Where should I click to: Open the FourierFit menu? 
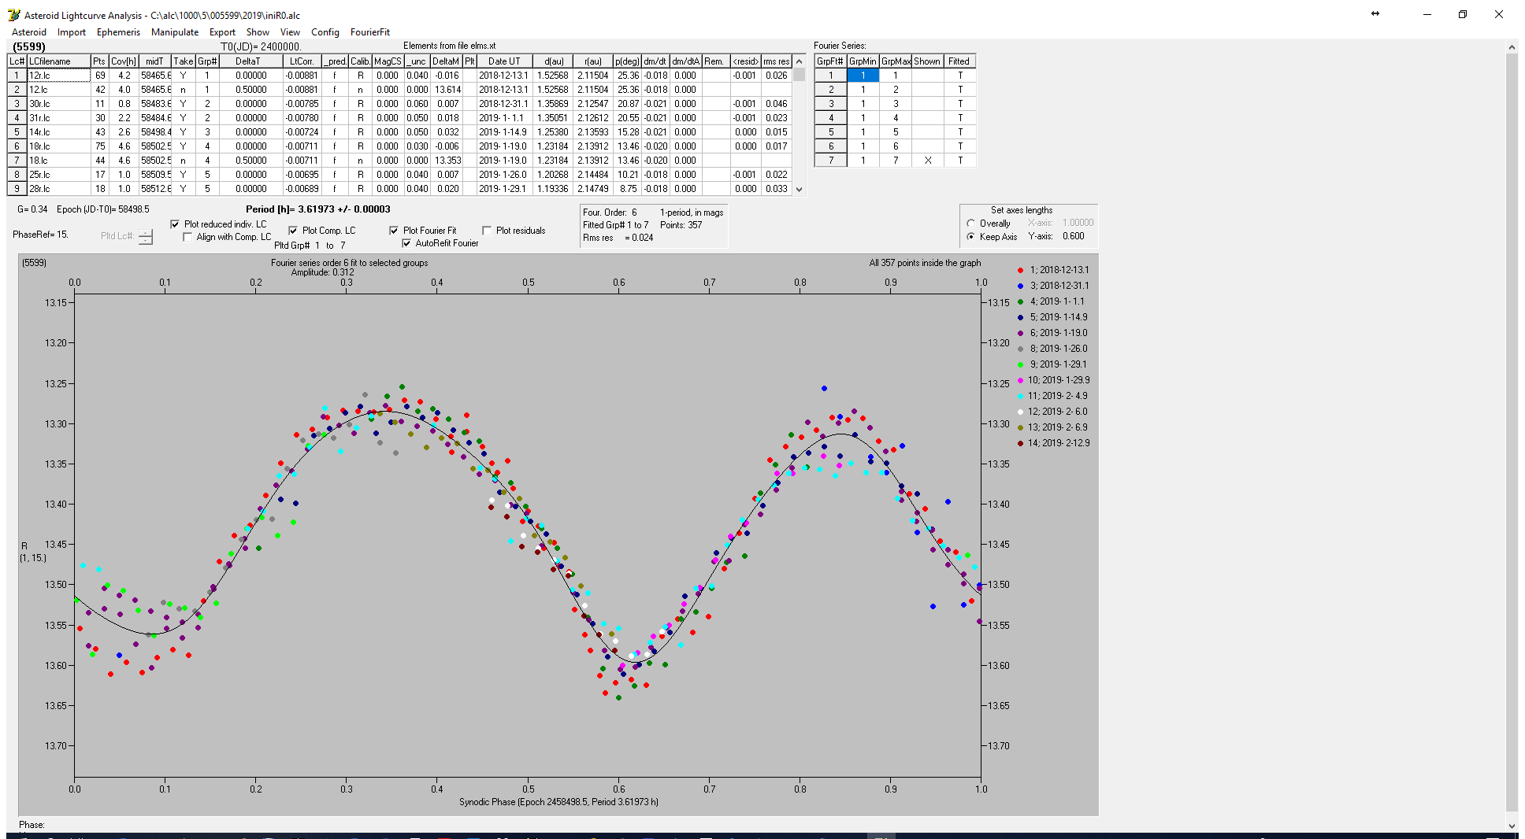pyautogui.click(x=370, y=32)
